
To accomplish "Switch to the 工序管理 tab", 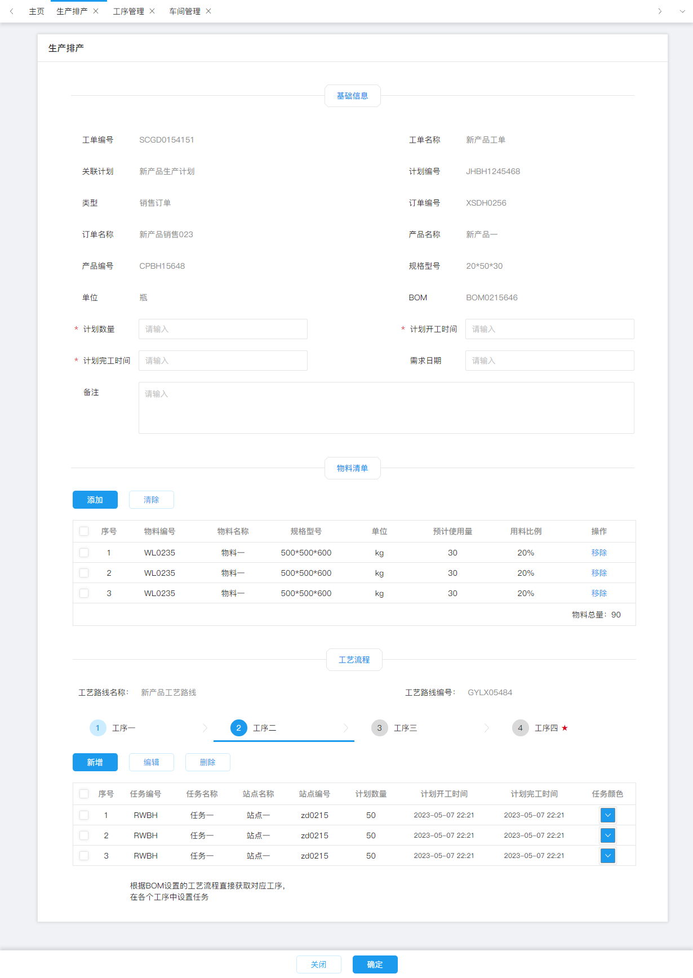I will click(128, 11).
